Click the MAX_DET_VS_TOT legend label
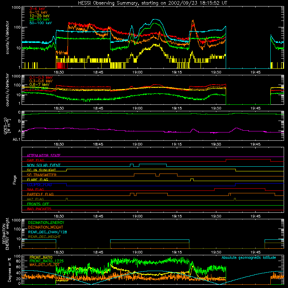The image size is (288, 288). tap(44, 265)
